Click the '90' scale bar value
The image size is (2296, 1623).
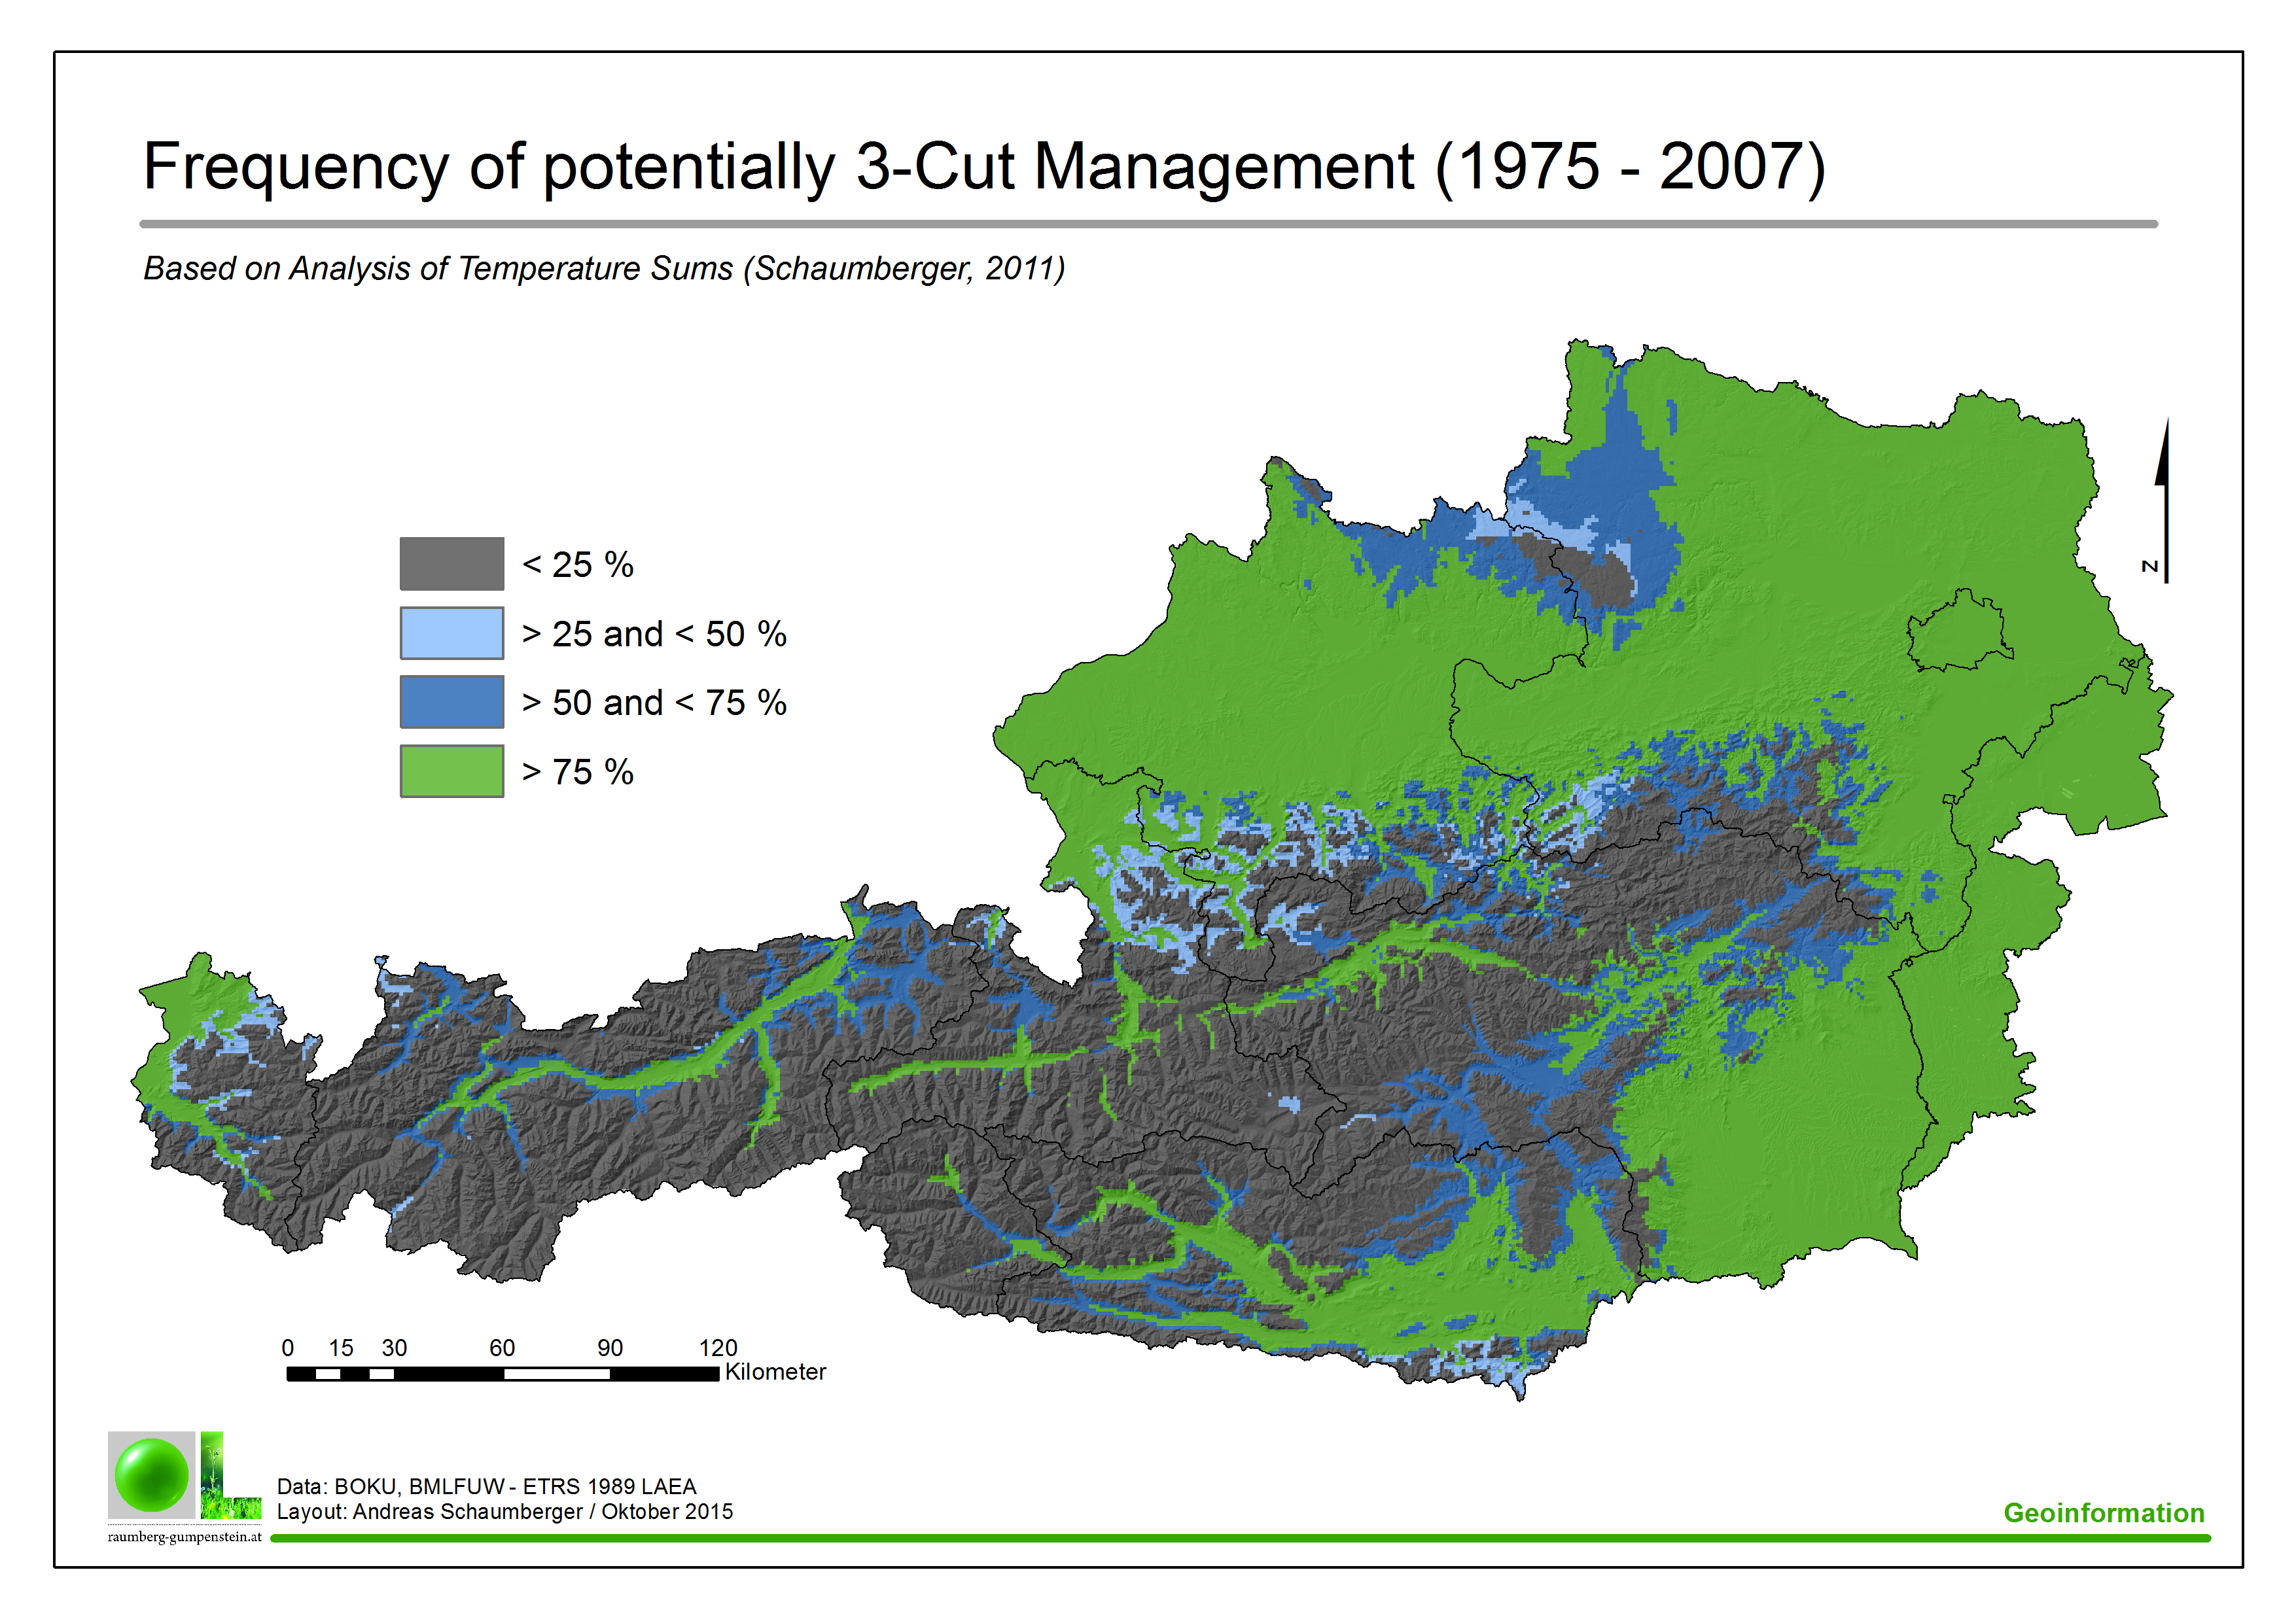tap(610, 1348)
